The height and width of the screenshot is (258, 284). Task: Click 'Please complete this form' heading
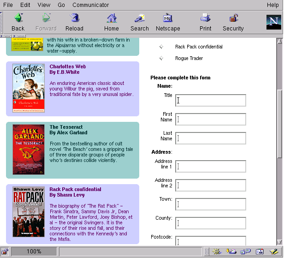click(180, 78)
